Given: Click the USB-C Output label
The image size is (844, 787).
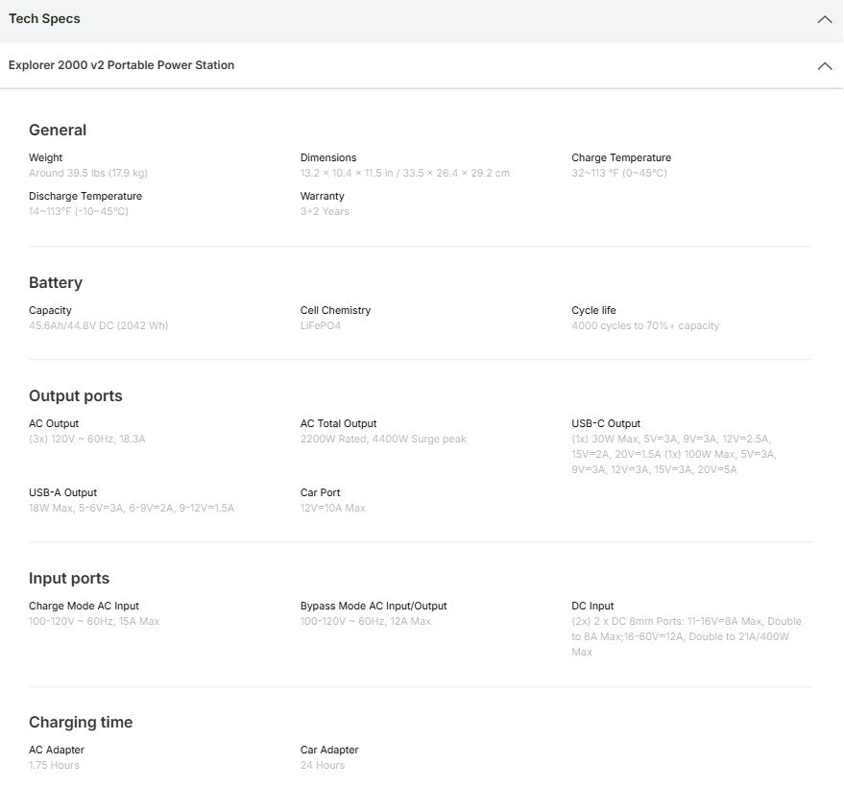Looking at the screenshot, I should click(605, 424).
